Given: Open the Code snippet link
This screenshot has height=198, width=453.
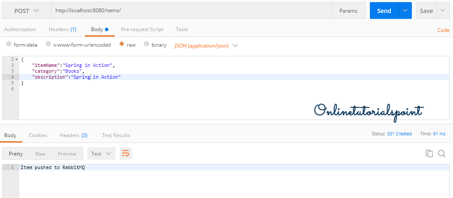Looking at the screenshot, I should [443, 30].
